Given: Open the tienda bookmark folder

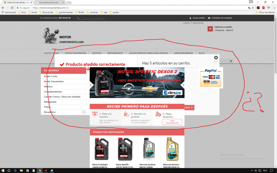Looking at the screenshot, I should 32,12.
